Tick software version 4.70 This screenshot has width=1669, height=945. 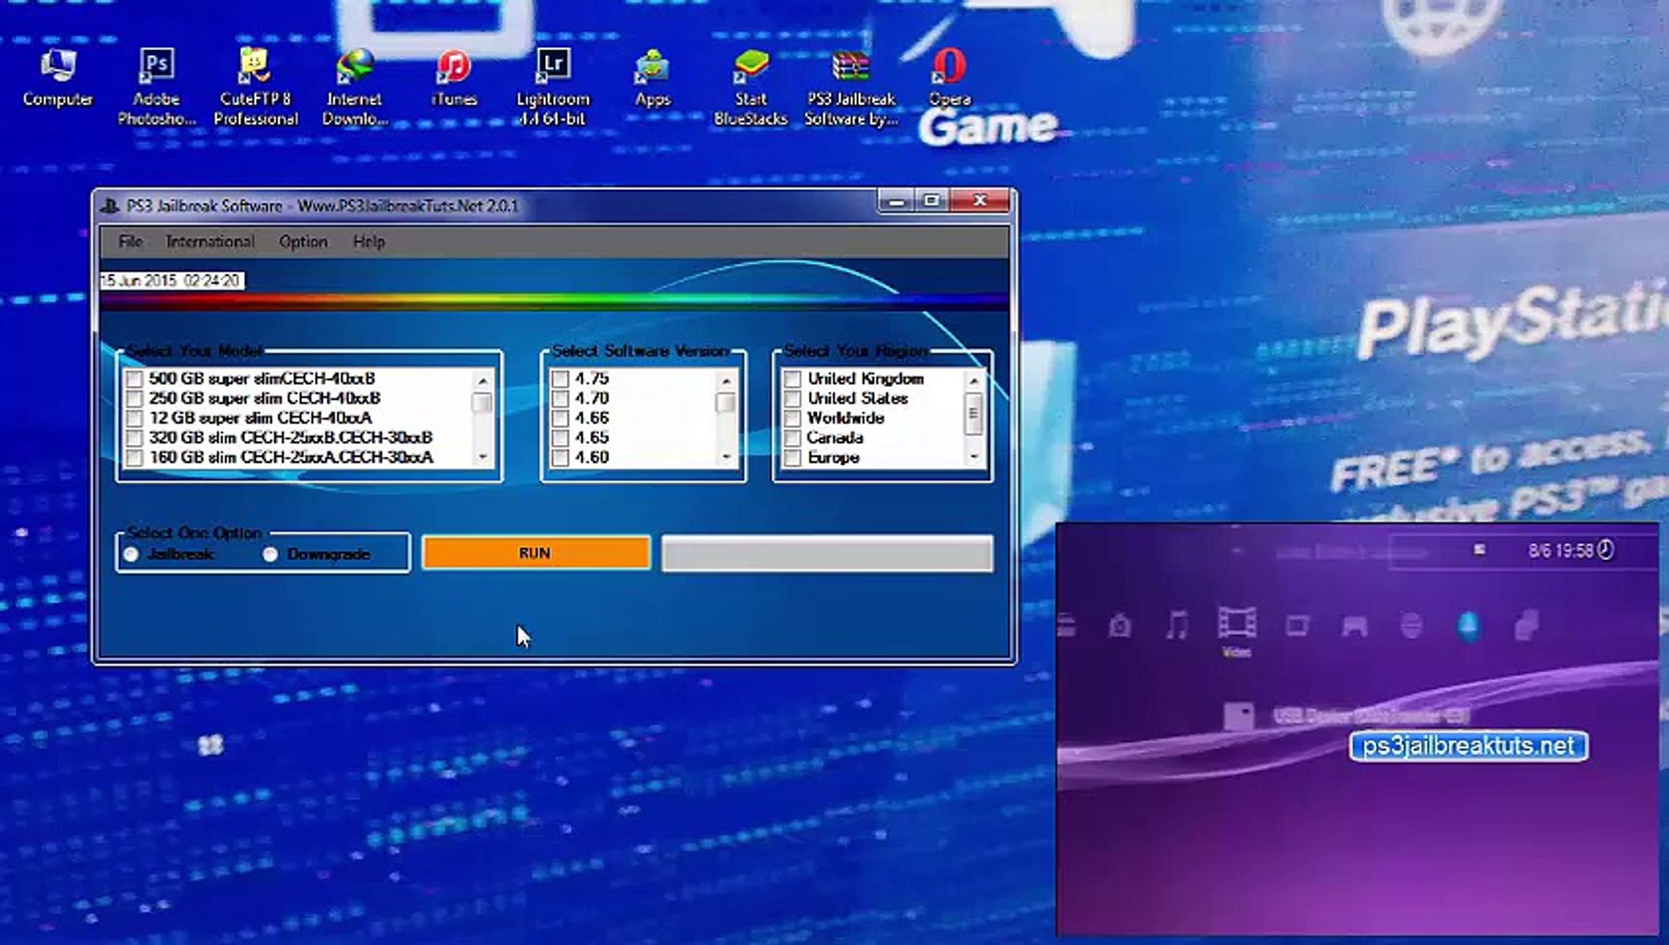pyautogui.click(x=560, y=399)
